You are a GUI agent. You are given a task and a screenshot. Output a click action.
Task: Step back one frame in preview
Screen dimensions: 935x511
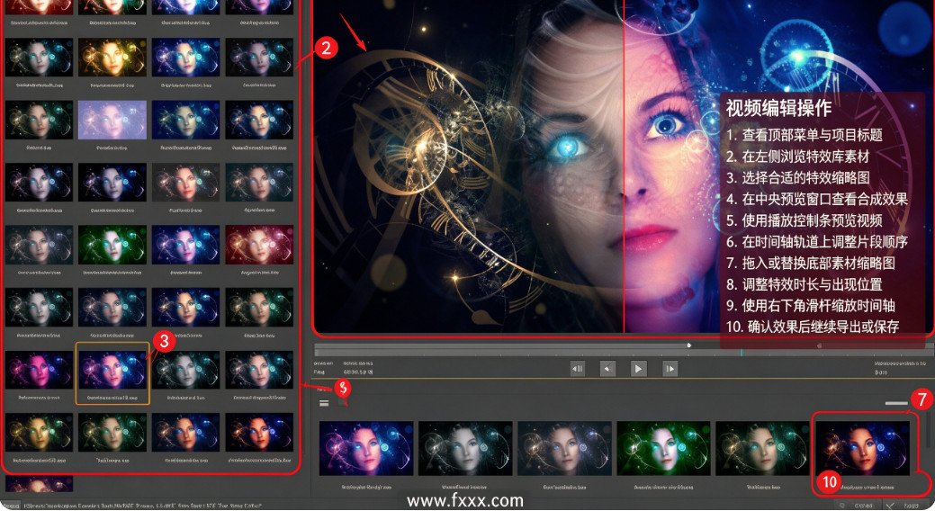tap(577, 369)
